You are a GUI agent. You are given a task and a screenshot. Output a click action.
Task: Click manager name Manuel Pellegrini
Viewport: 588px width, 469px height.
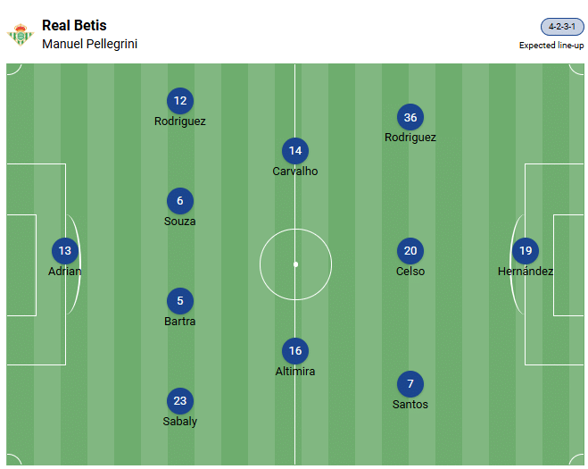click(89, 44)
